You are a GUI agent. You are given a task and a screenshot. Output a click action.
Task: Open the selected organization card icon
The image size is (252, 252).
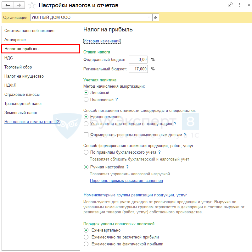pyautogui.click(x=156, y=17)
